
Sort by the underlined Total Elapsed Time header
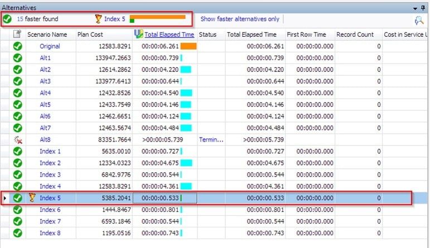169,35
